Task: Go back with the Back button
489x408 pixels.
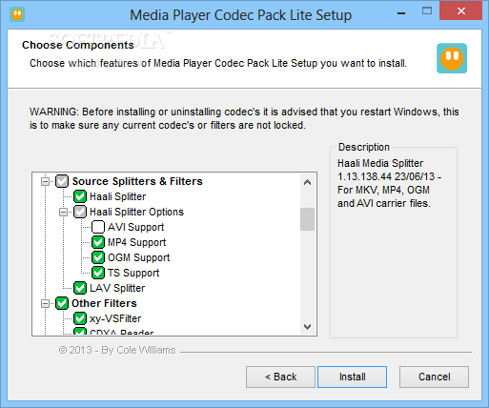Action: tap(280, 377)
